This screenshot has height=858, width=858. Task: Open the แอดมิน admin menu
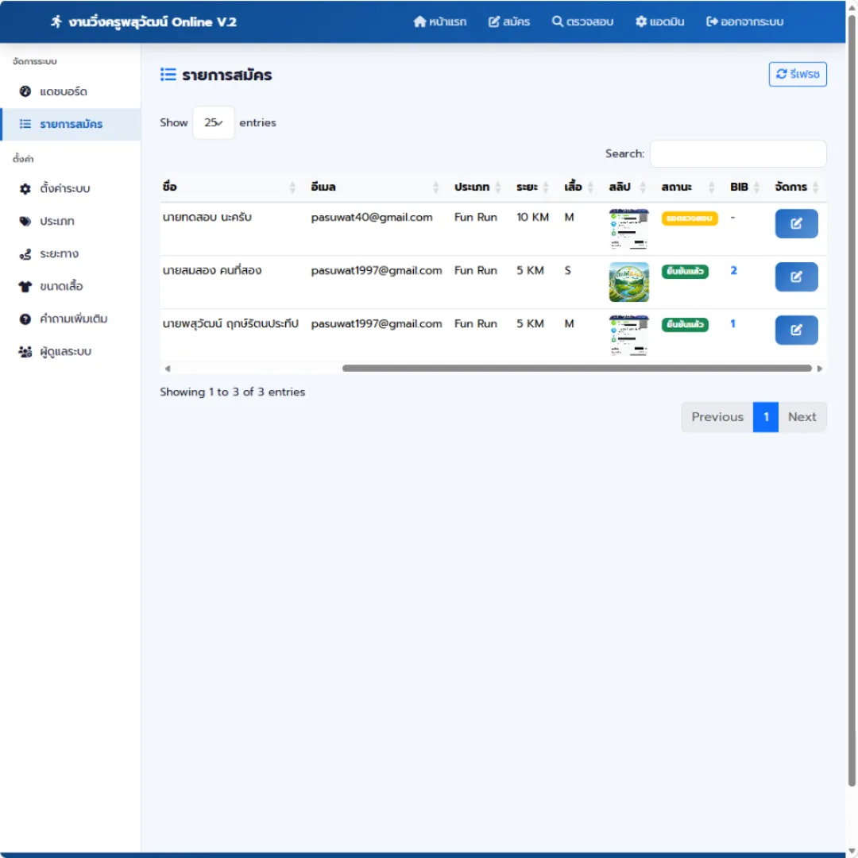coord(659,22)
